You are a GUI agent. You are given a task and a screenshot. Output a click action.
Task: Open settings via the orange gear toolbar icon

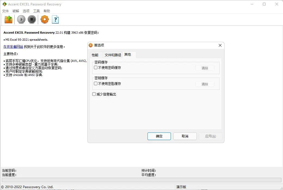(45, 20)
